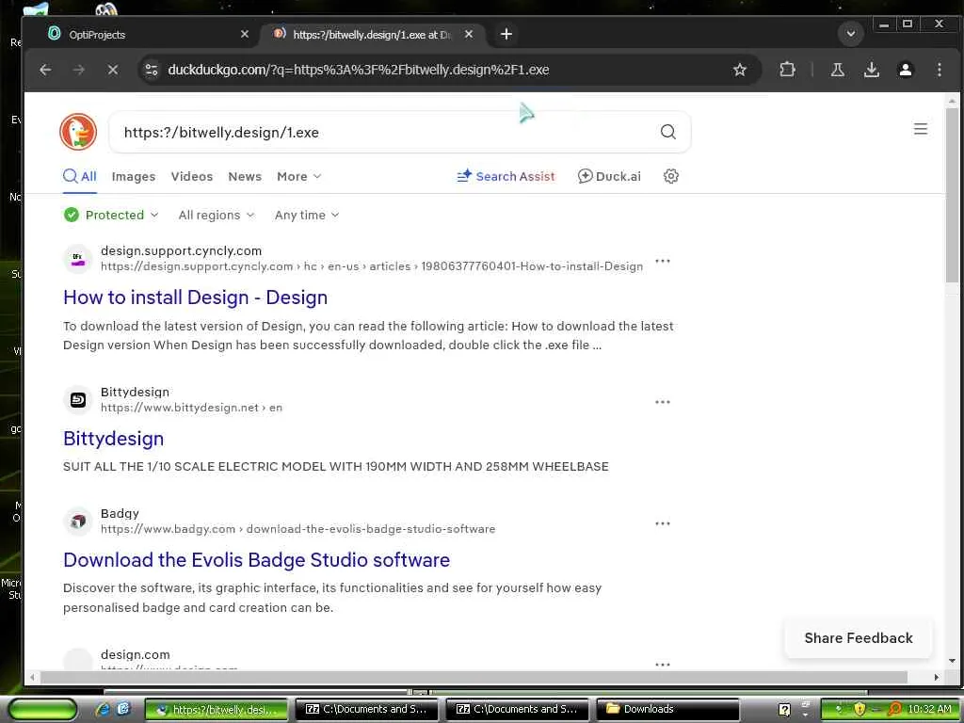This screenshot has width=964, height=723.
Task: Open search settings gear icon
Action: [670, 176]
